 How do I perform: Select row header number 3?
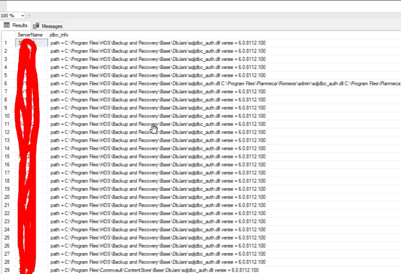pos(9,59)
